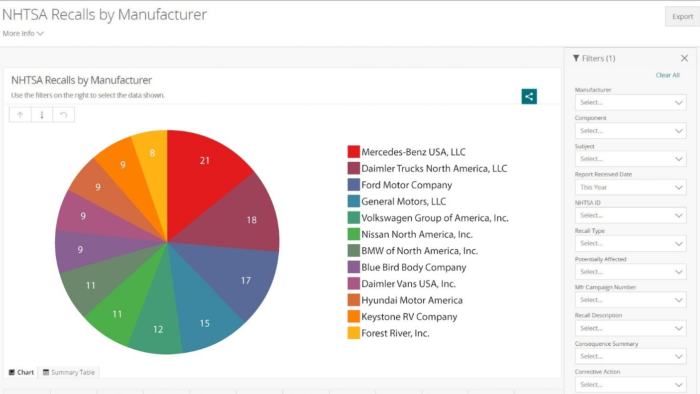
Task: Click the Export button
Action: (x=682, y=16)
